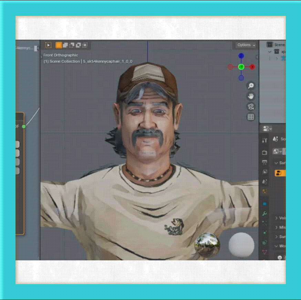Open the Modifiers wrench tab
301x300 pixels.
click(x=264, y=213)
